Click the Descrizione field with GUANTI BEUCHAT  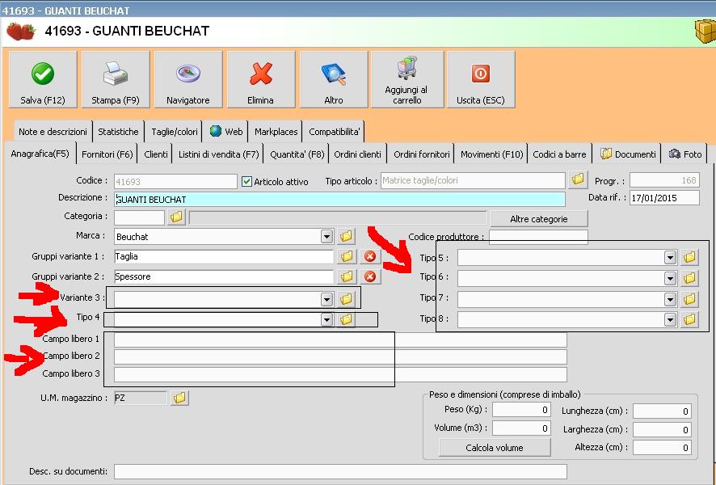click(339, 199)
